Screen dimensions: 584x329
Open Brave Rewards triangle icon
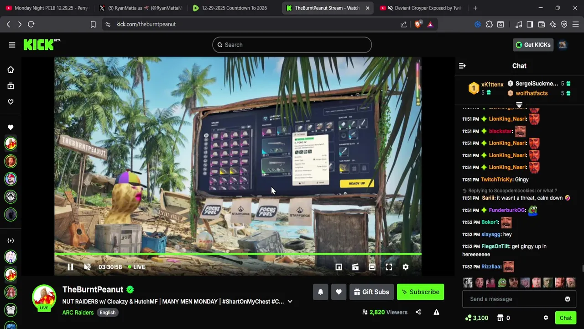point(430,24)
